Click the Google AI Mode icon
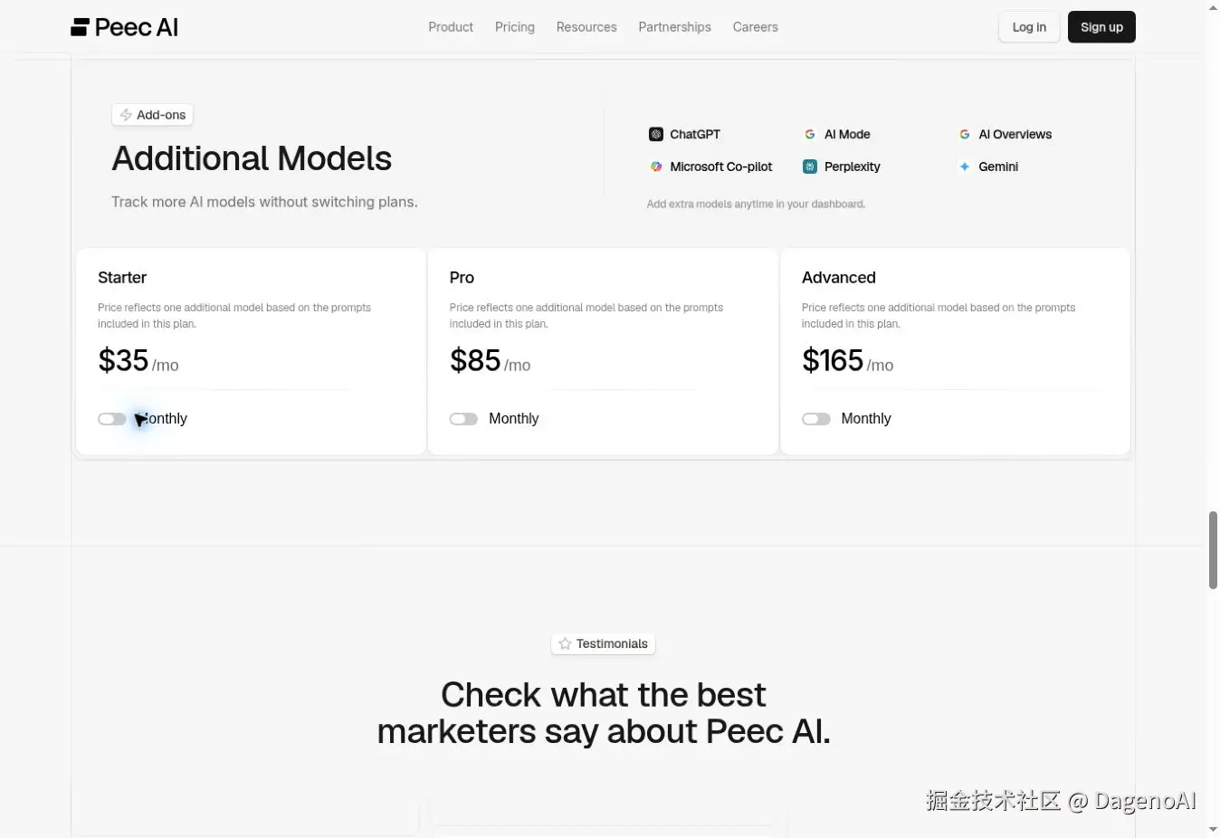This screenshot has height=838, width=1220. pyautogui.click(x=810, y=134)
